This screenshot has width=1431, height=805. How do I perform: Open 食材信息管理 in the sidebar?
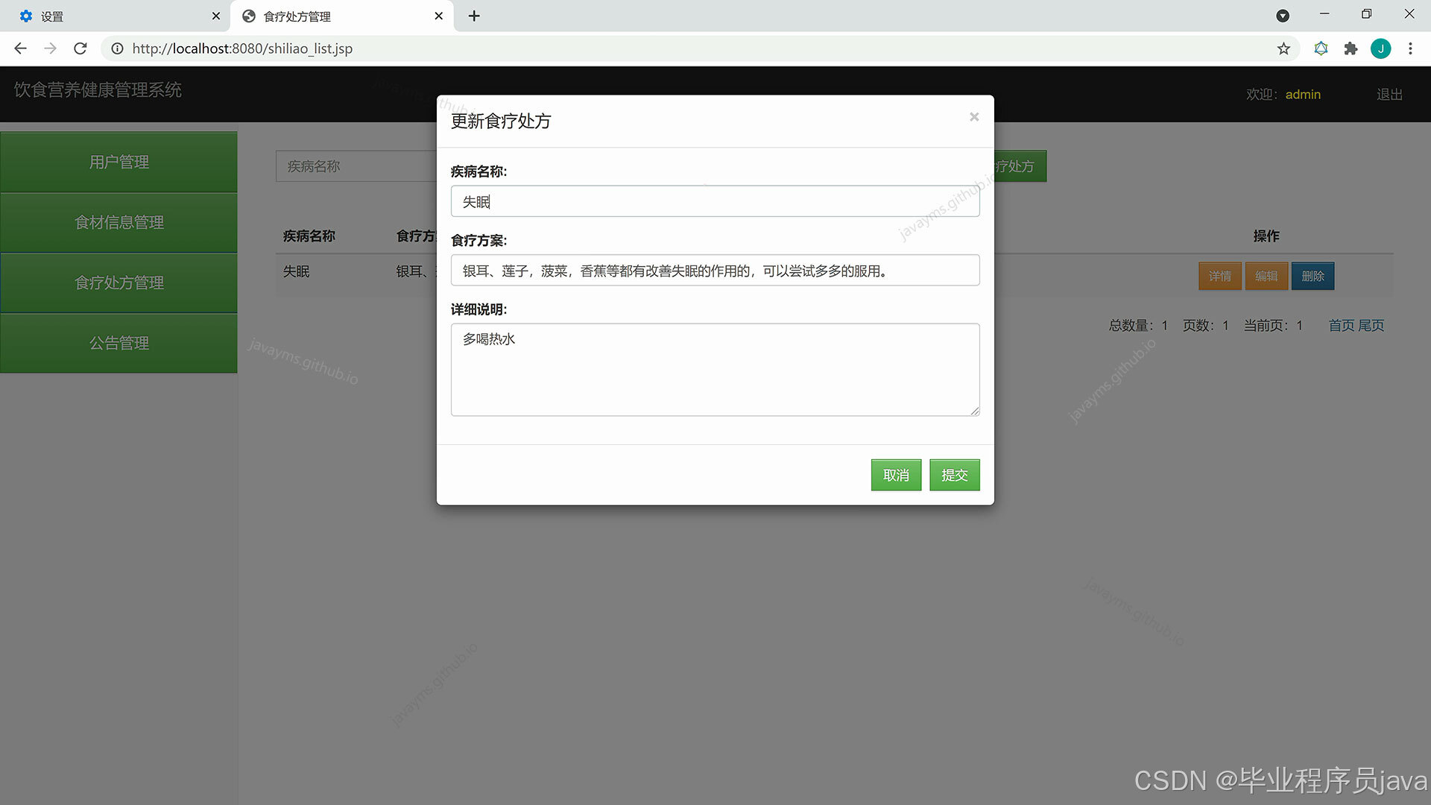pyautogui.click(x=119, y=222)
